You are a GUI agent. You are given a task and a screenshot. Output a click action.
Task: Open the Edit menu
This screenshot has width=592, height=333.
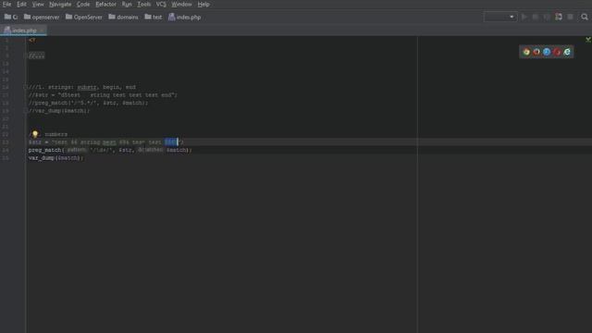click(x=21, y=4)
